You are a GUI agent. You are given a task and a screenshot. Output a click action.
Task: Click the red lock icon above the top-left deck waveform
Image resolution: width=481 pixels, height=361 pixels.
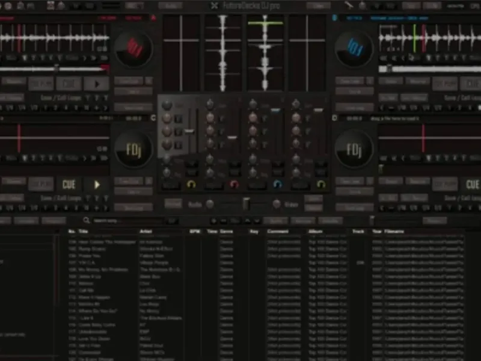click(153, 18)
